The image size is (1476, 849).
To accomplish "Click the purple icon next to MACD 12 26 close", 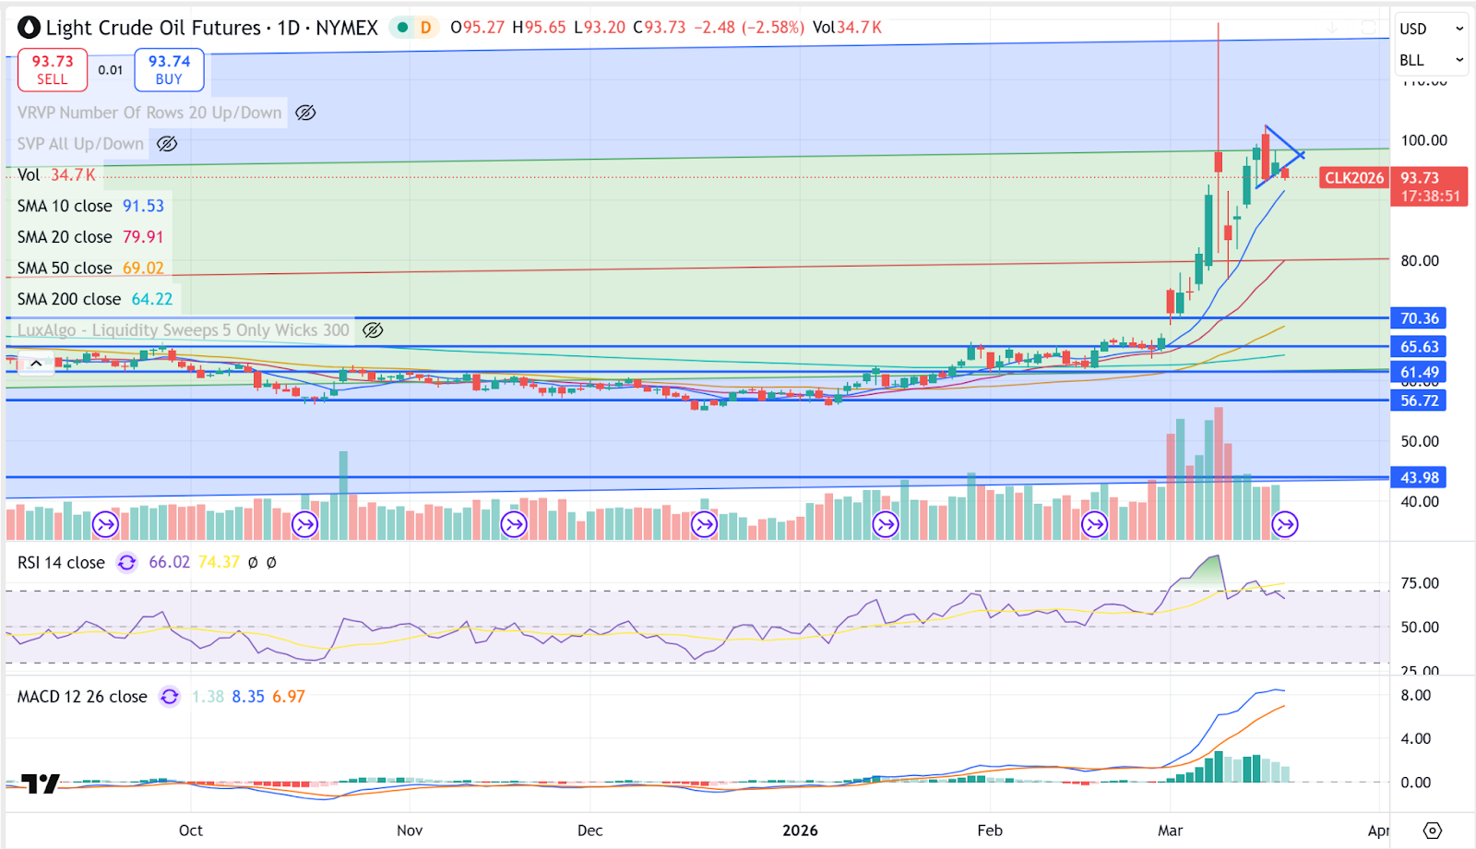I will (170, 697).
